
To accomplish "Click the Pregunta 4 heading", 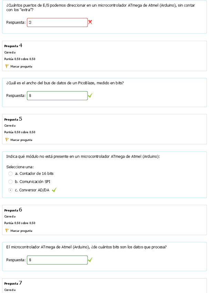I will point(13,46).
